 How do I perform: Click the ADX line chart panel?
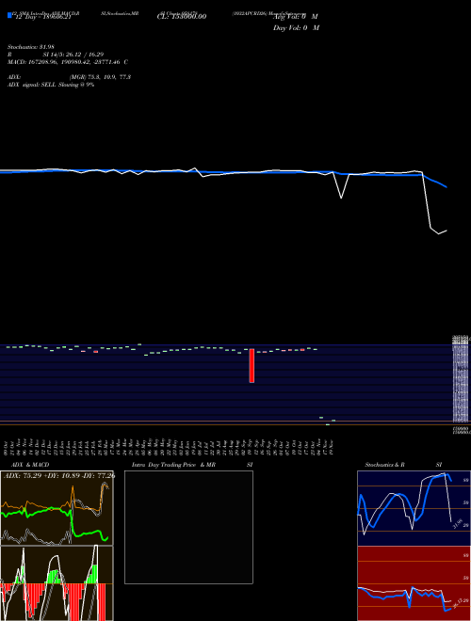57,508
